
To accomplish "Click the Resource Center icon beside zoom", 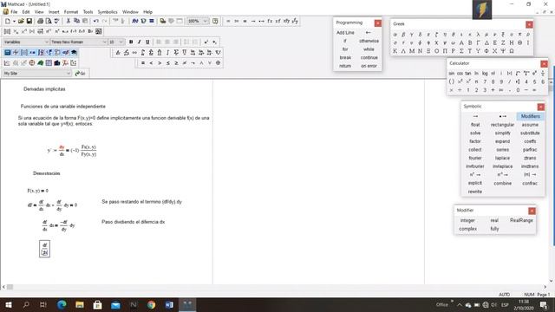I will 215,21.
